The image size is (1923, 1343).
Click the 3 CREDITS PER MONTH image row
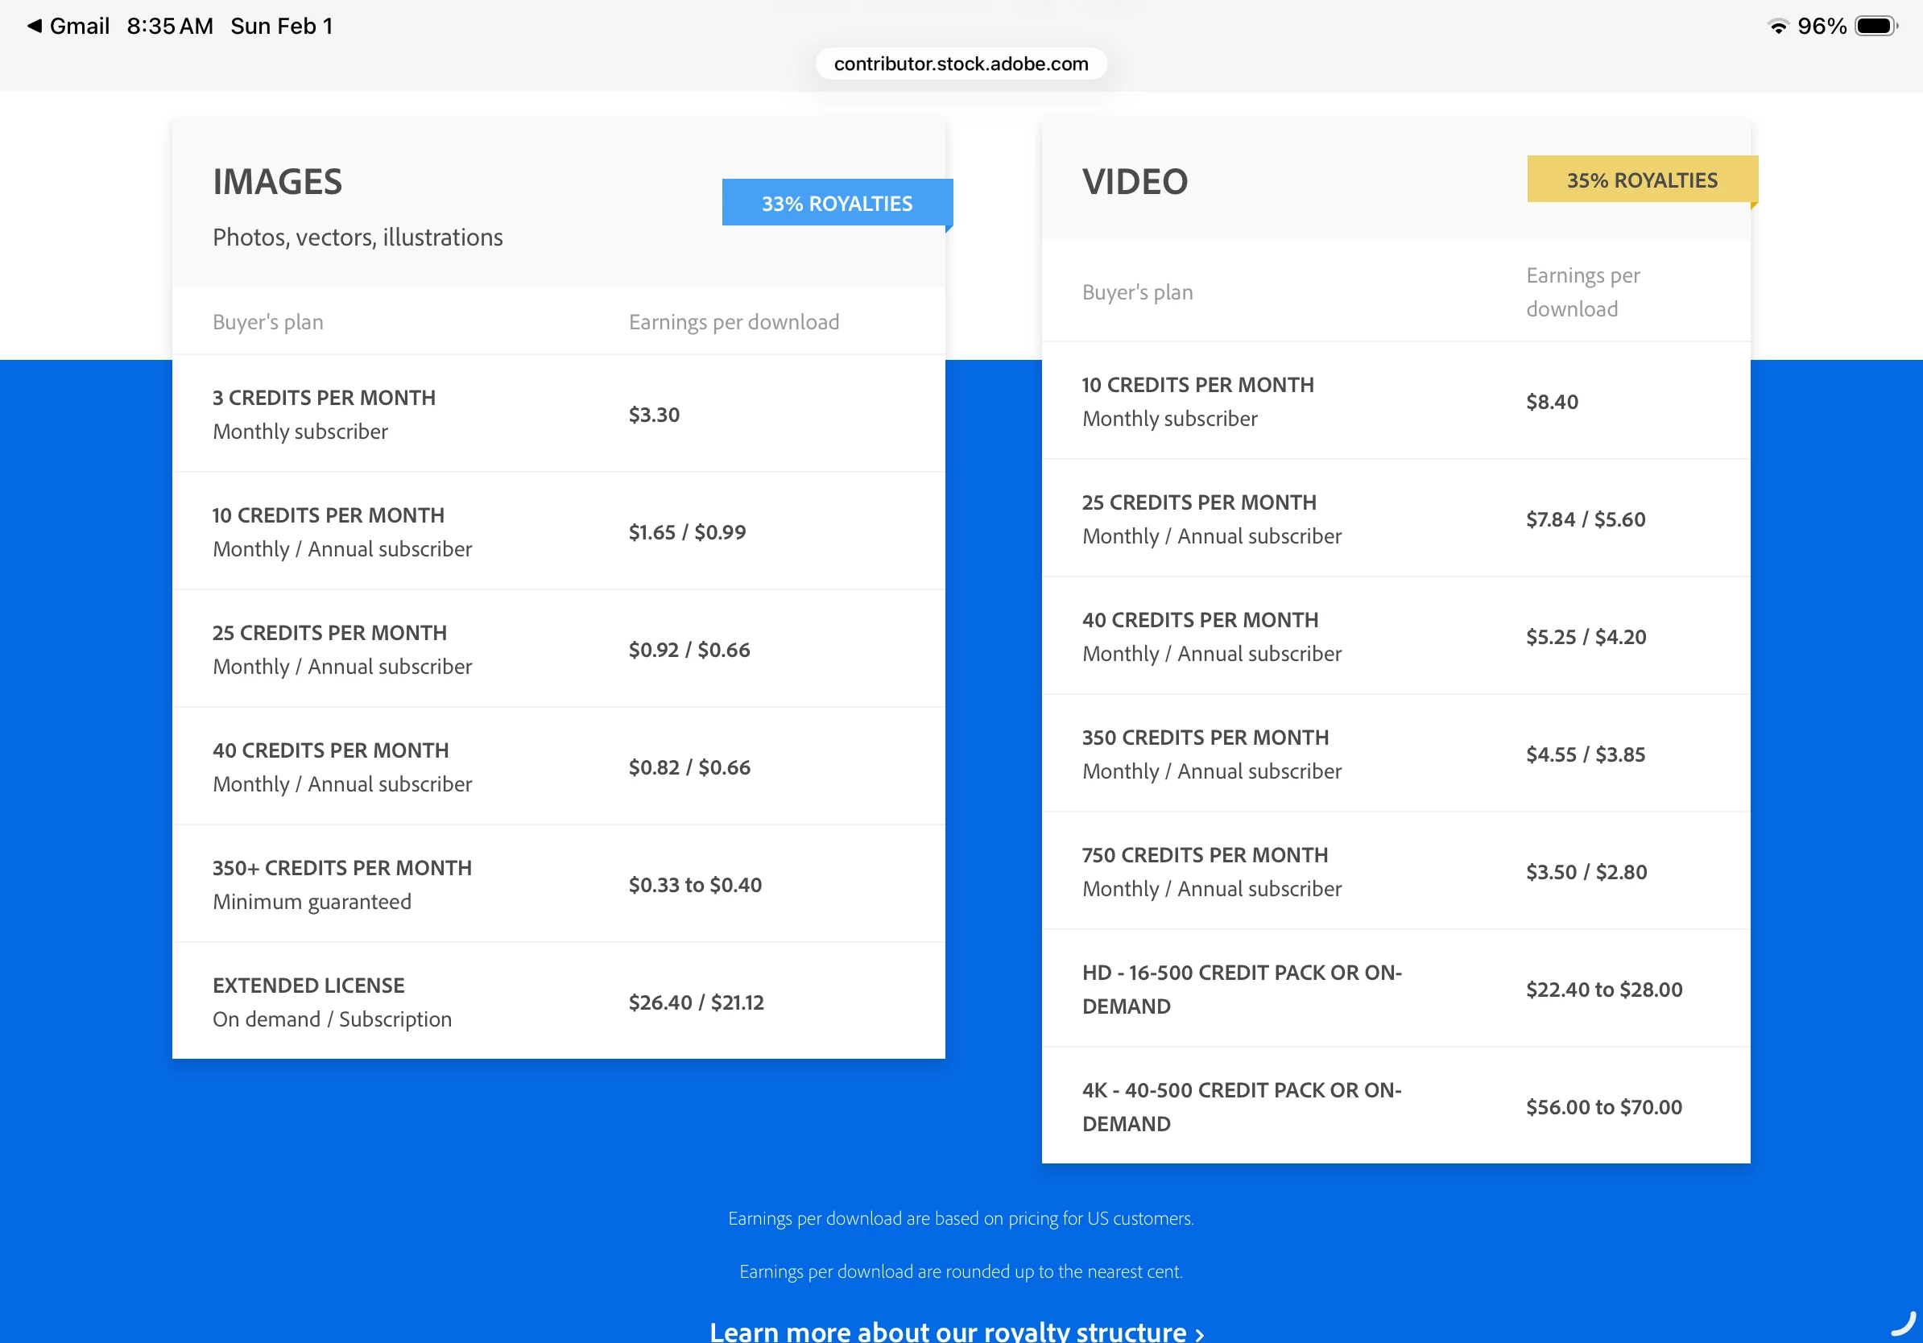[323, 398]
